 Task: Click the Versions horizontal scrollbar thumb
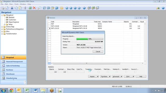click(x=87, y=63)
